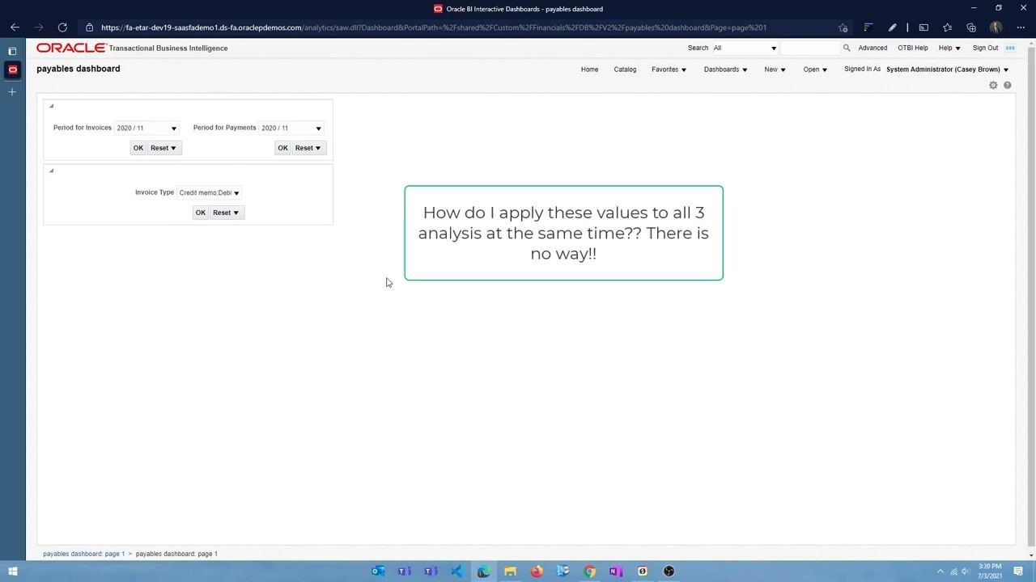
Task: Click OK for Period for Invoices prompt
Action: click(x=138, y=148)
